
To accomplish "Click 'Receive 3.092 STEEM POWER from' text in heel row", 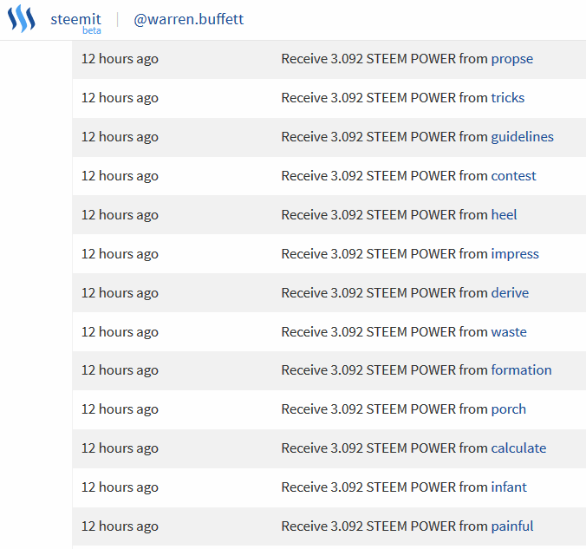I will pyautogui.click(x=385, y=215).
